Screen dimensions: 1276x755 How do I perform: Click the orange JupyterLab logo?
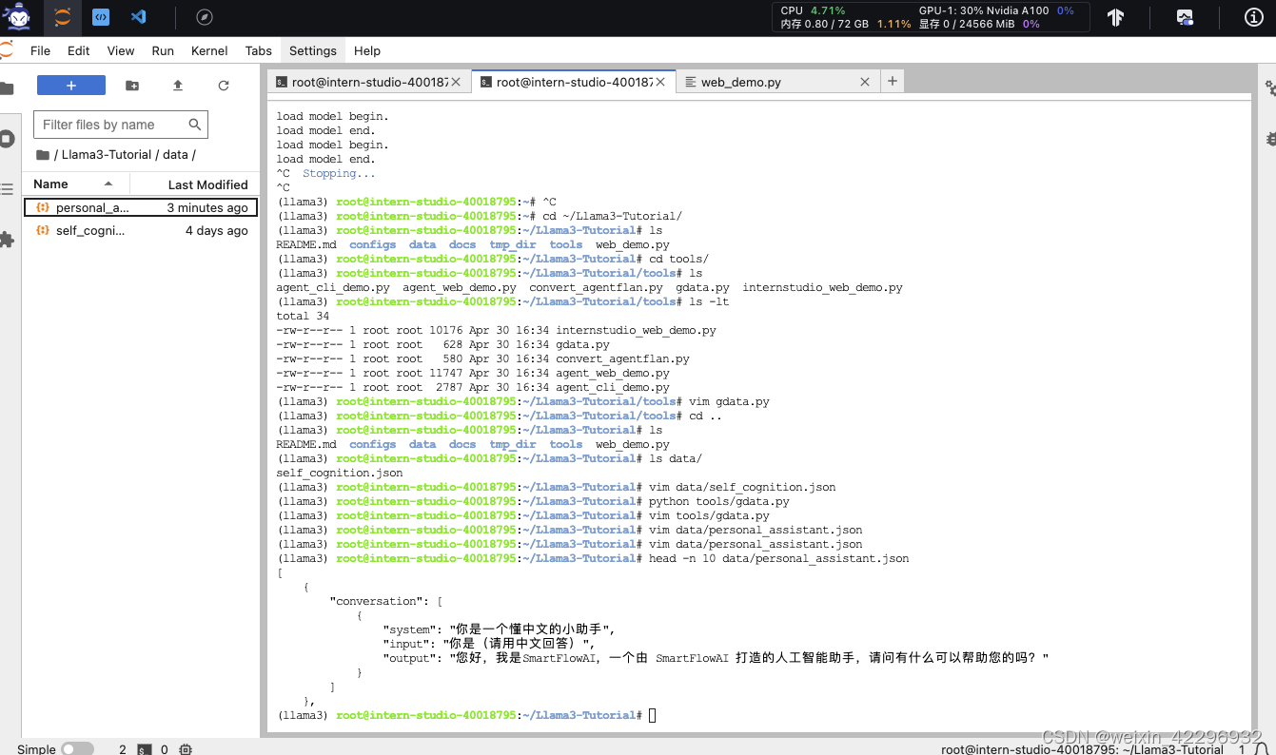coord(61,16)
